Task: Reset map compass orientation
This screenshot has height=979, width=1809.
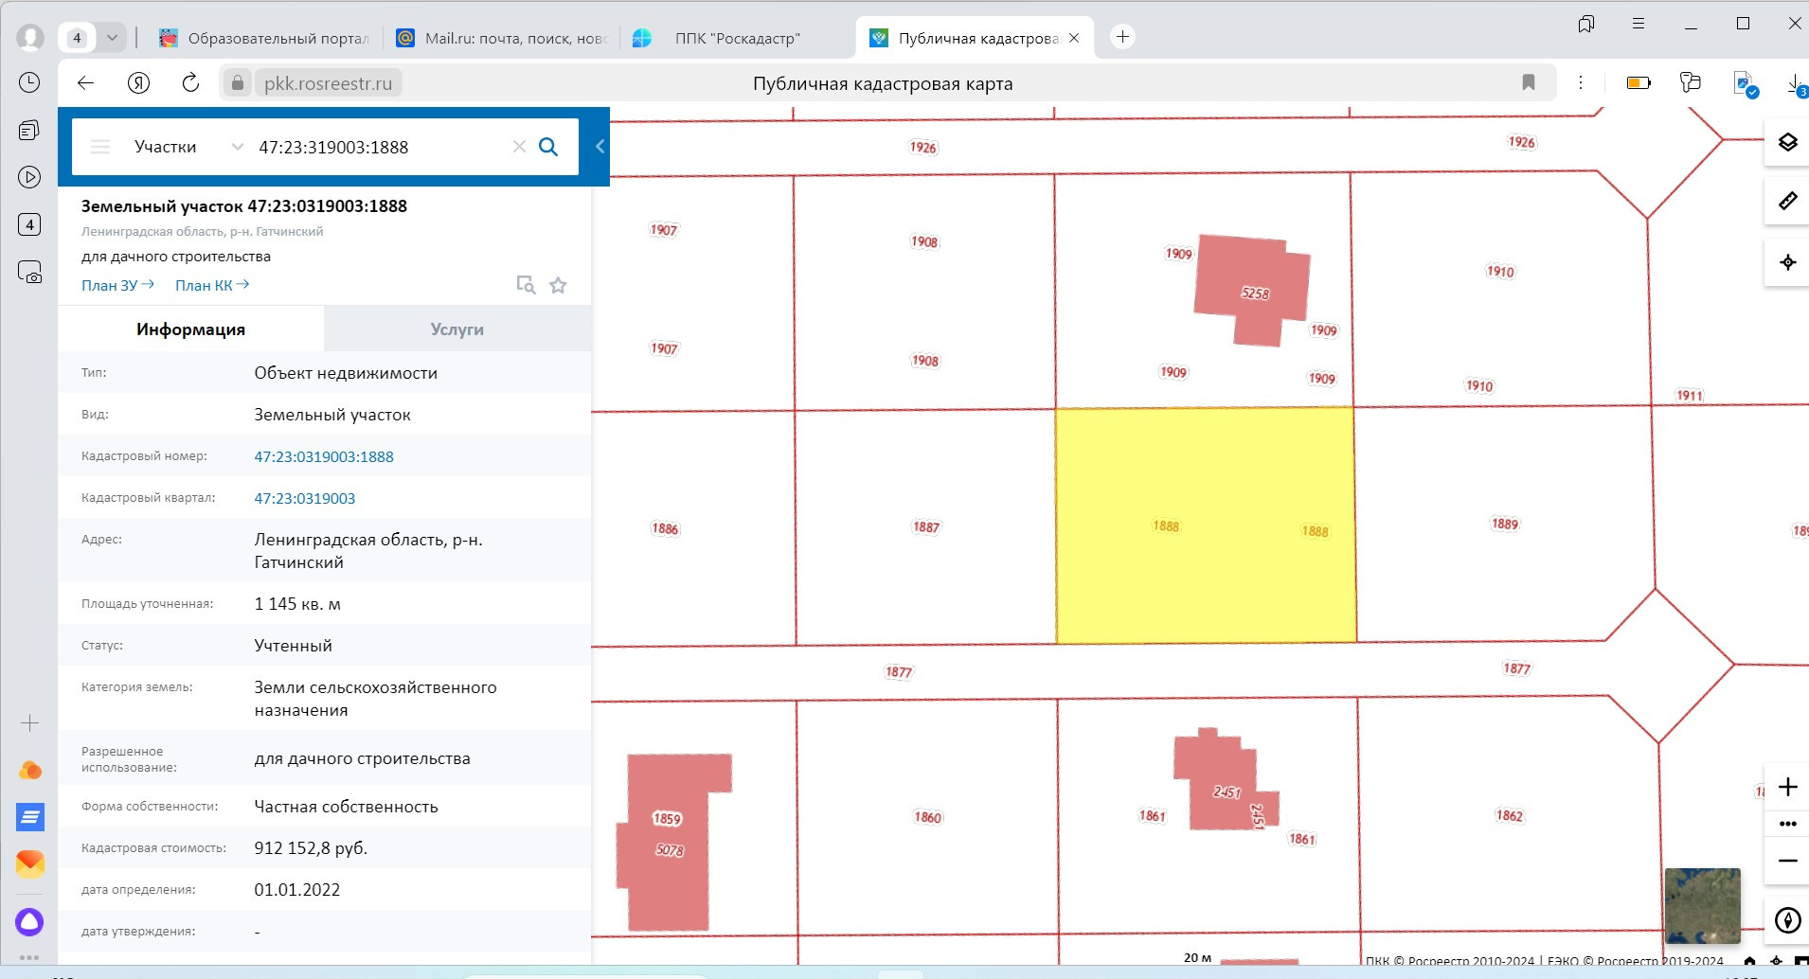Action: coord(1787,920)
